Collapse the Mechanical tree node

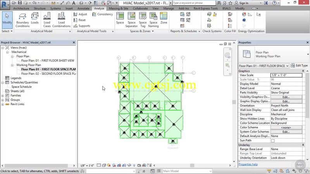click(x=7, y=52)
